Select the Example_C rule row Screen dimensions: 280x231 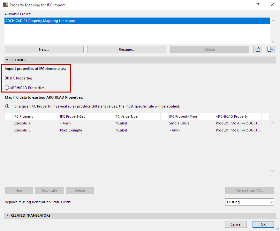click(x=137, y=130)
